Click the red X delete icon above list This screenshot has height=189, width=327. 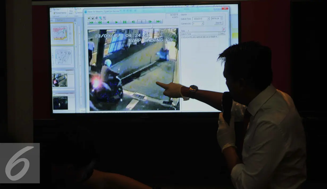pos(224,29)
